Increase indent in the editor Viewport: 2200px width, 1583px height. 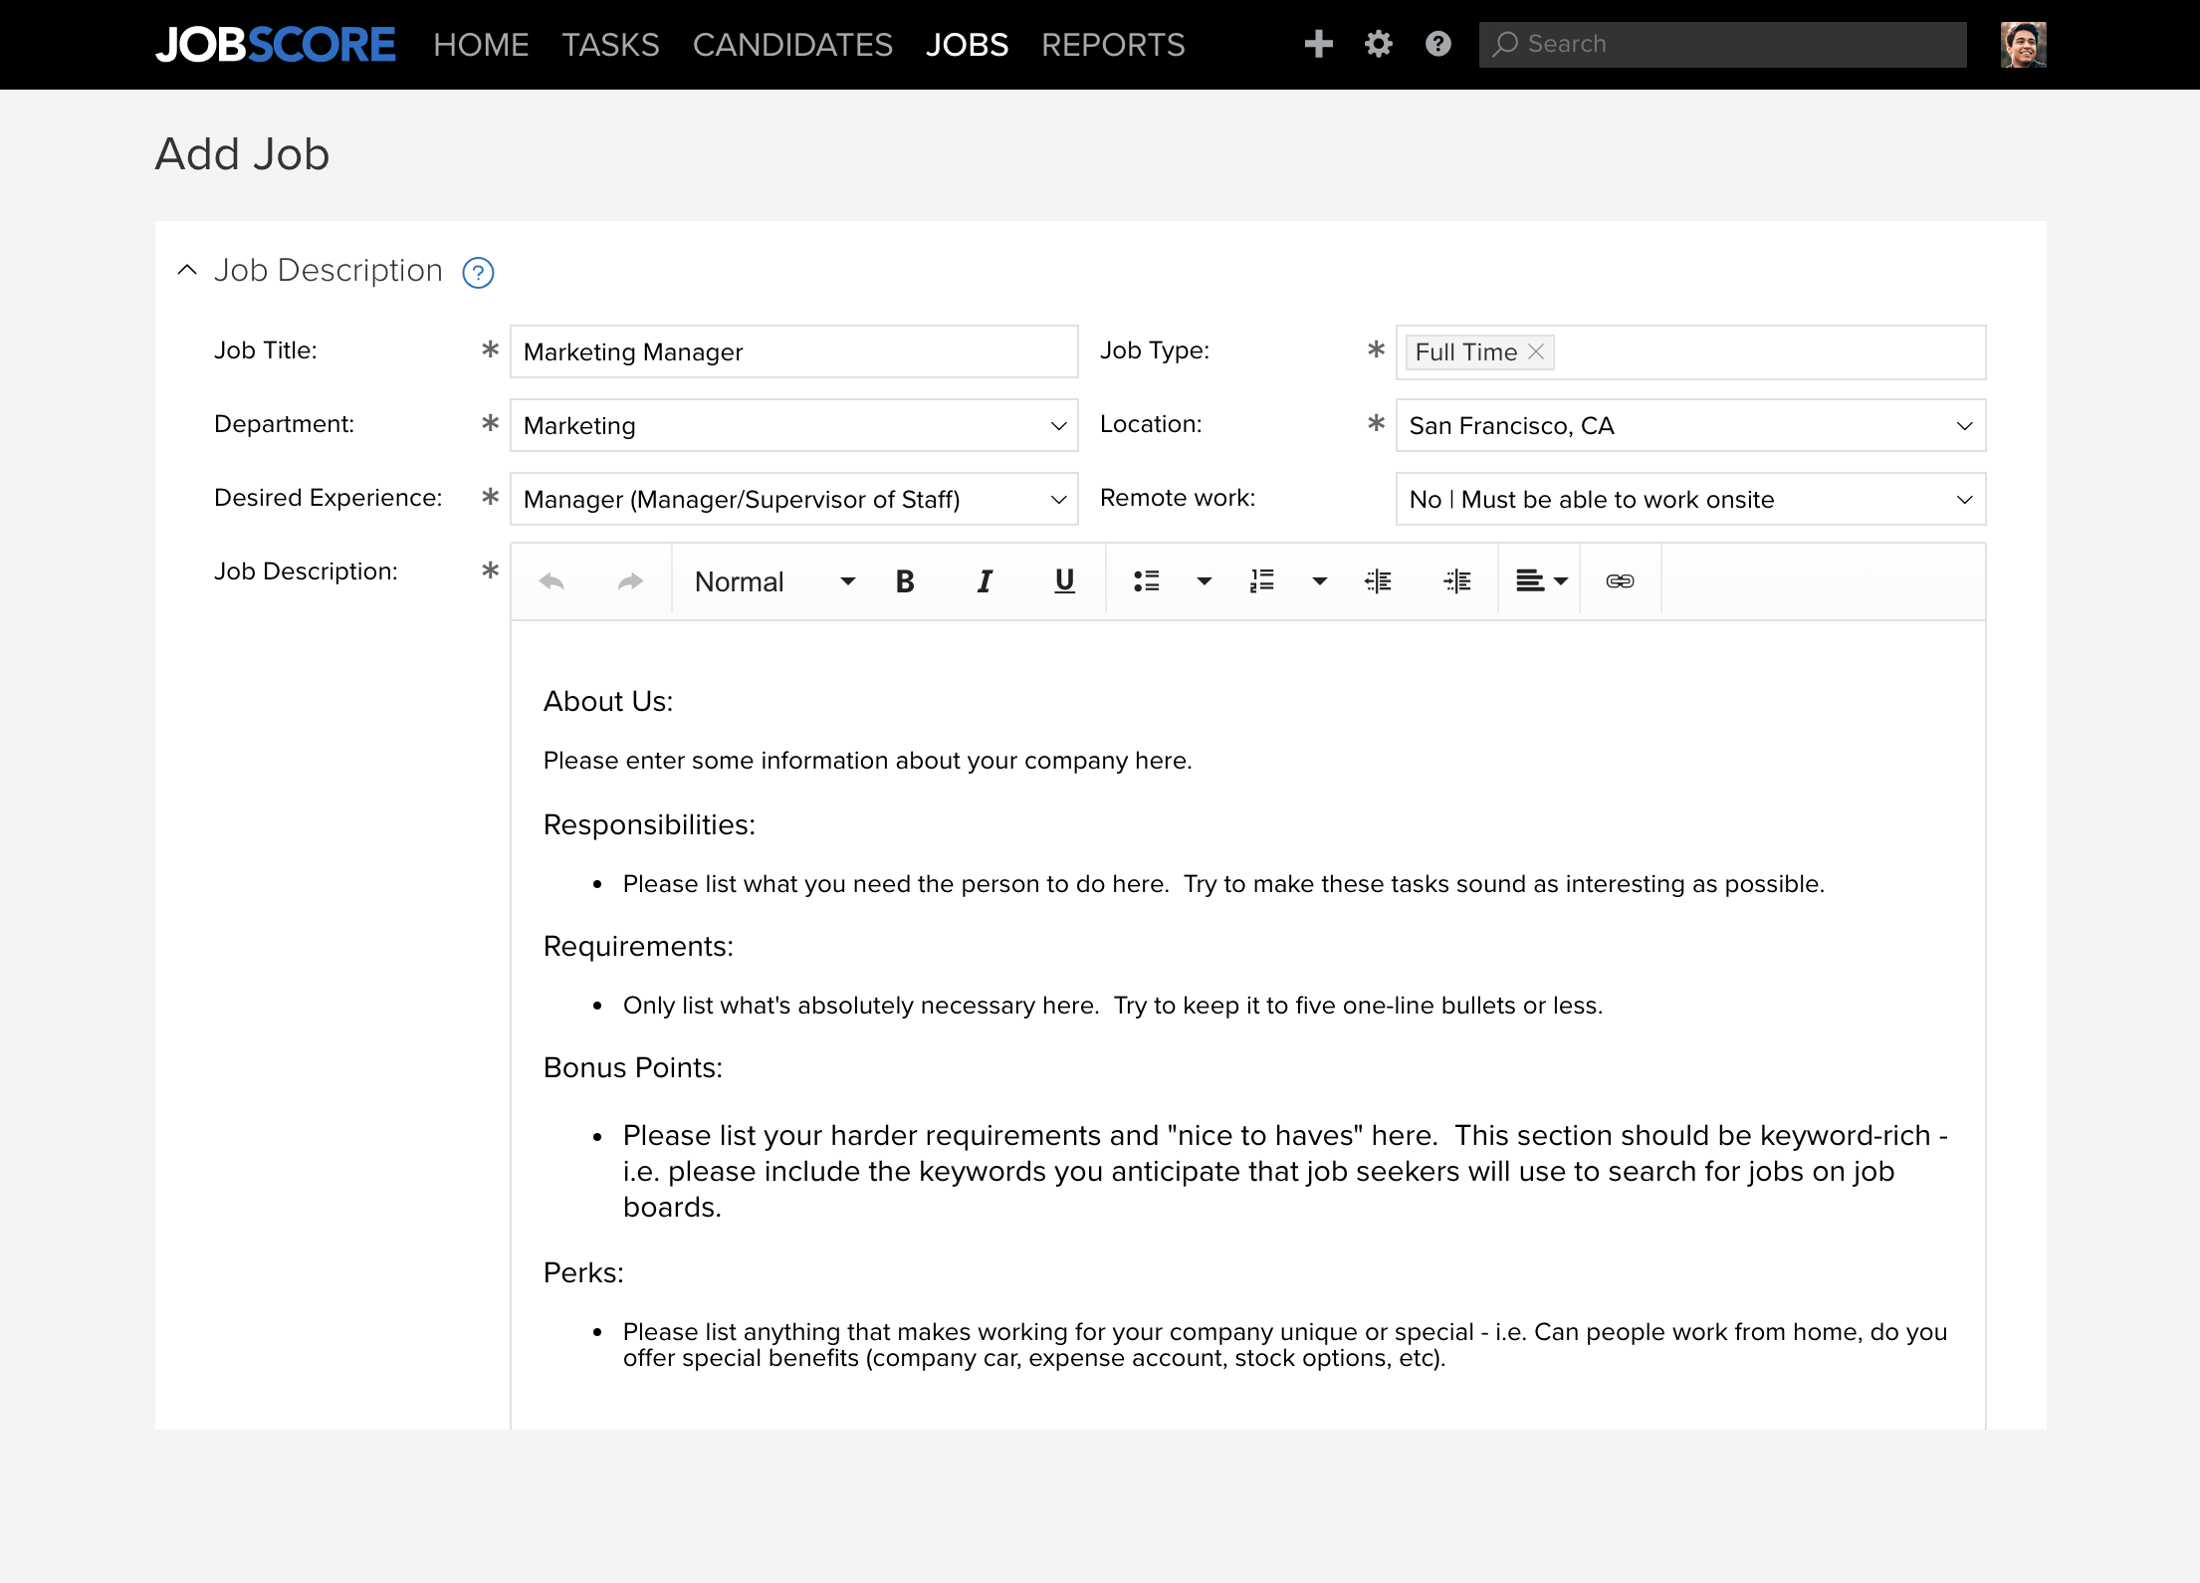point(1457,581)
